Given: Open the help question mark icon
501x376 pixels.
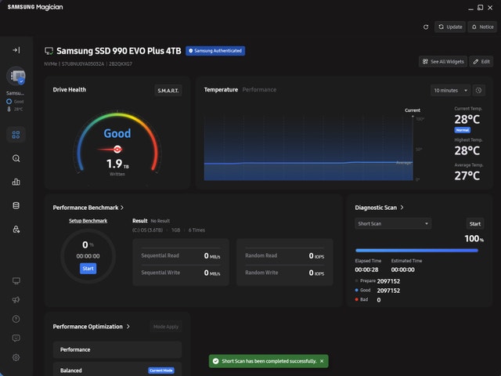Looking at the screenshot, I should [16, 319].
